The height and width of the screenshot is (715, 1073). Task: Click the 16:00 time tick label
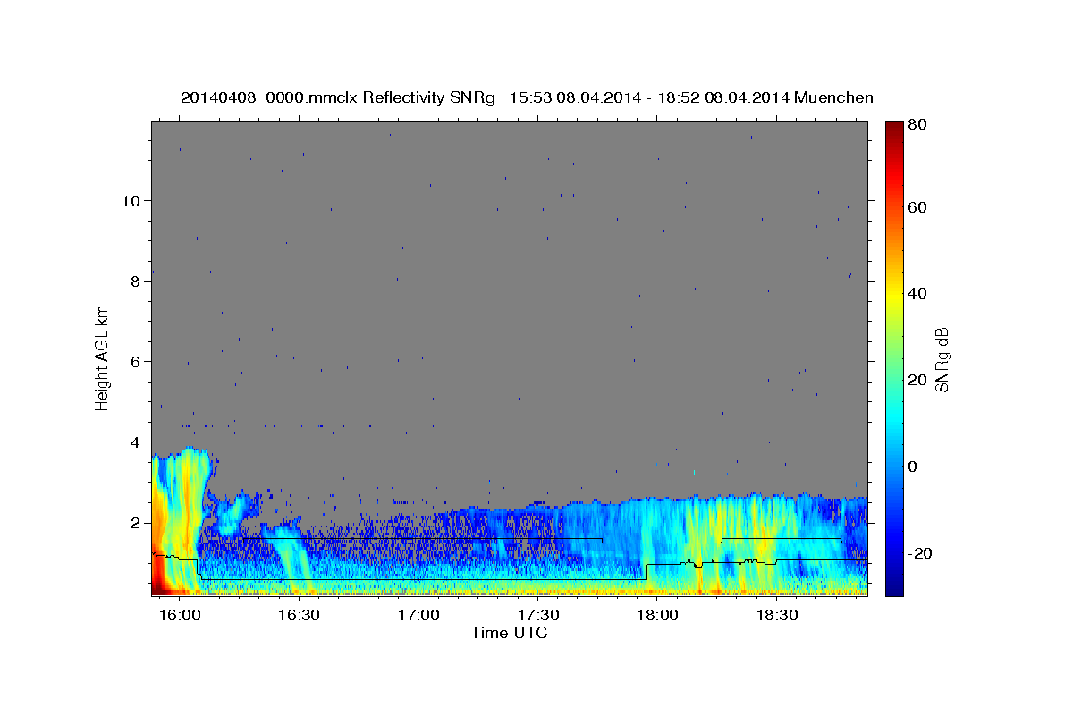click(x=180, y=615)
